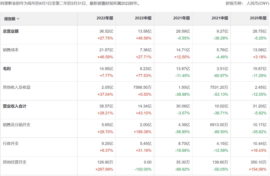Select the 2020年报 column header
Viewport: 270px width, 176px height.
coord(258,18)
